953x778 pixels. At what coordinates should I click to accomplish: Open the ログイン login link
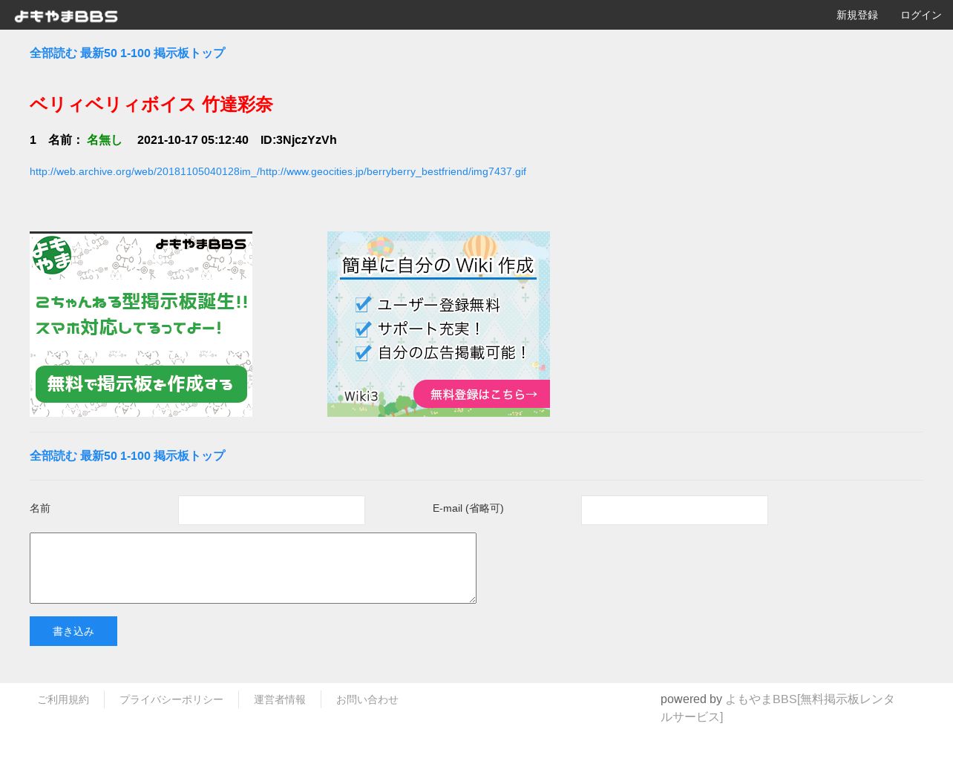pyautogui.click(x=920, y=15)
